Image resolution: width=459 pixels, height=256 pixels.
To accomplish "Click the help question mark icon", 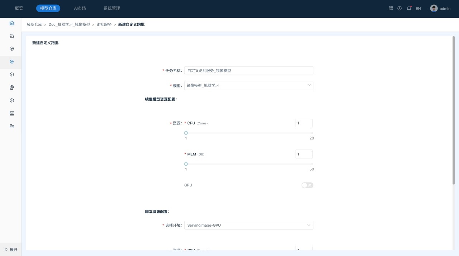I will 399,9.
